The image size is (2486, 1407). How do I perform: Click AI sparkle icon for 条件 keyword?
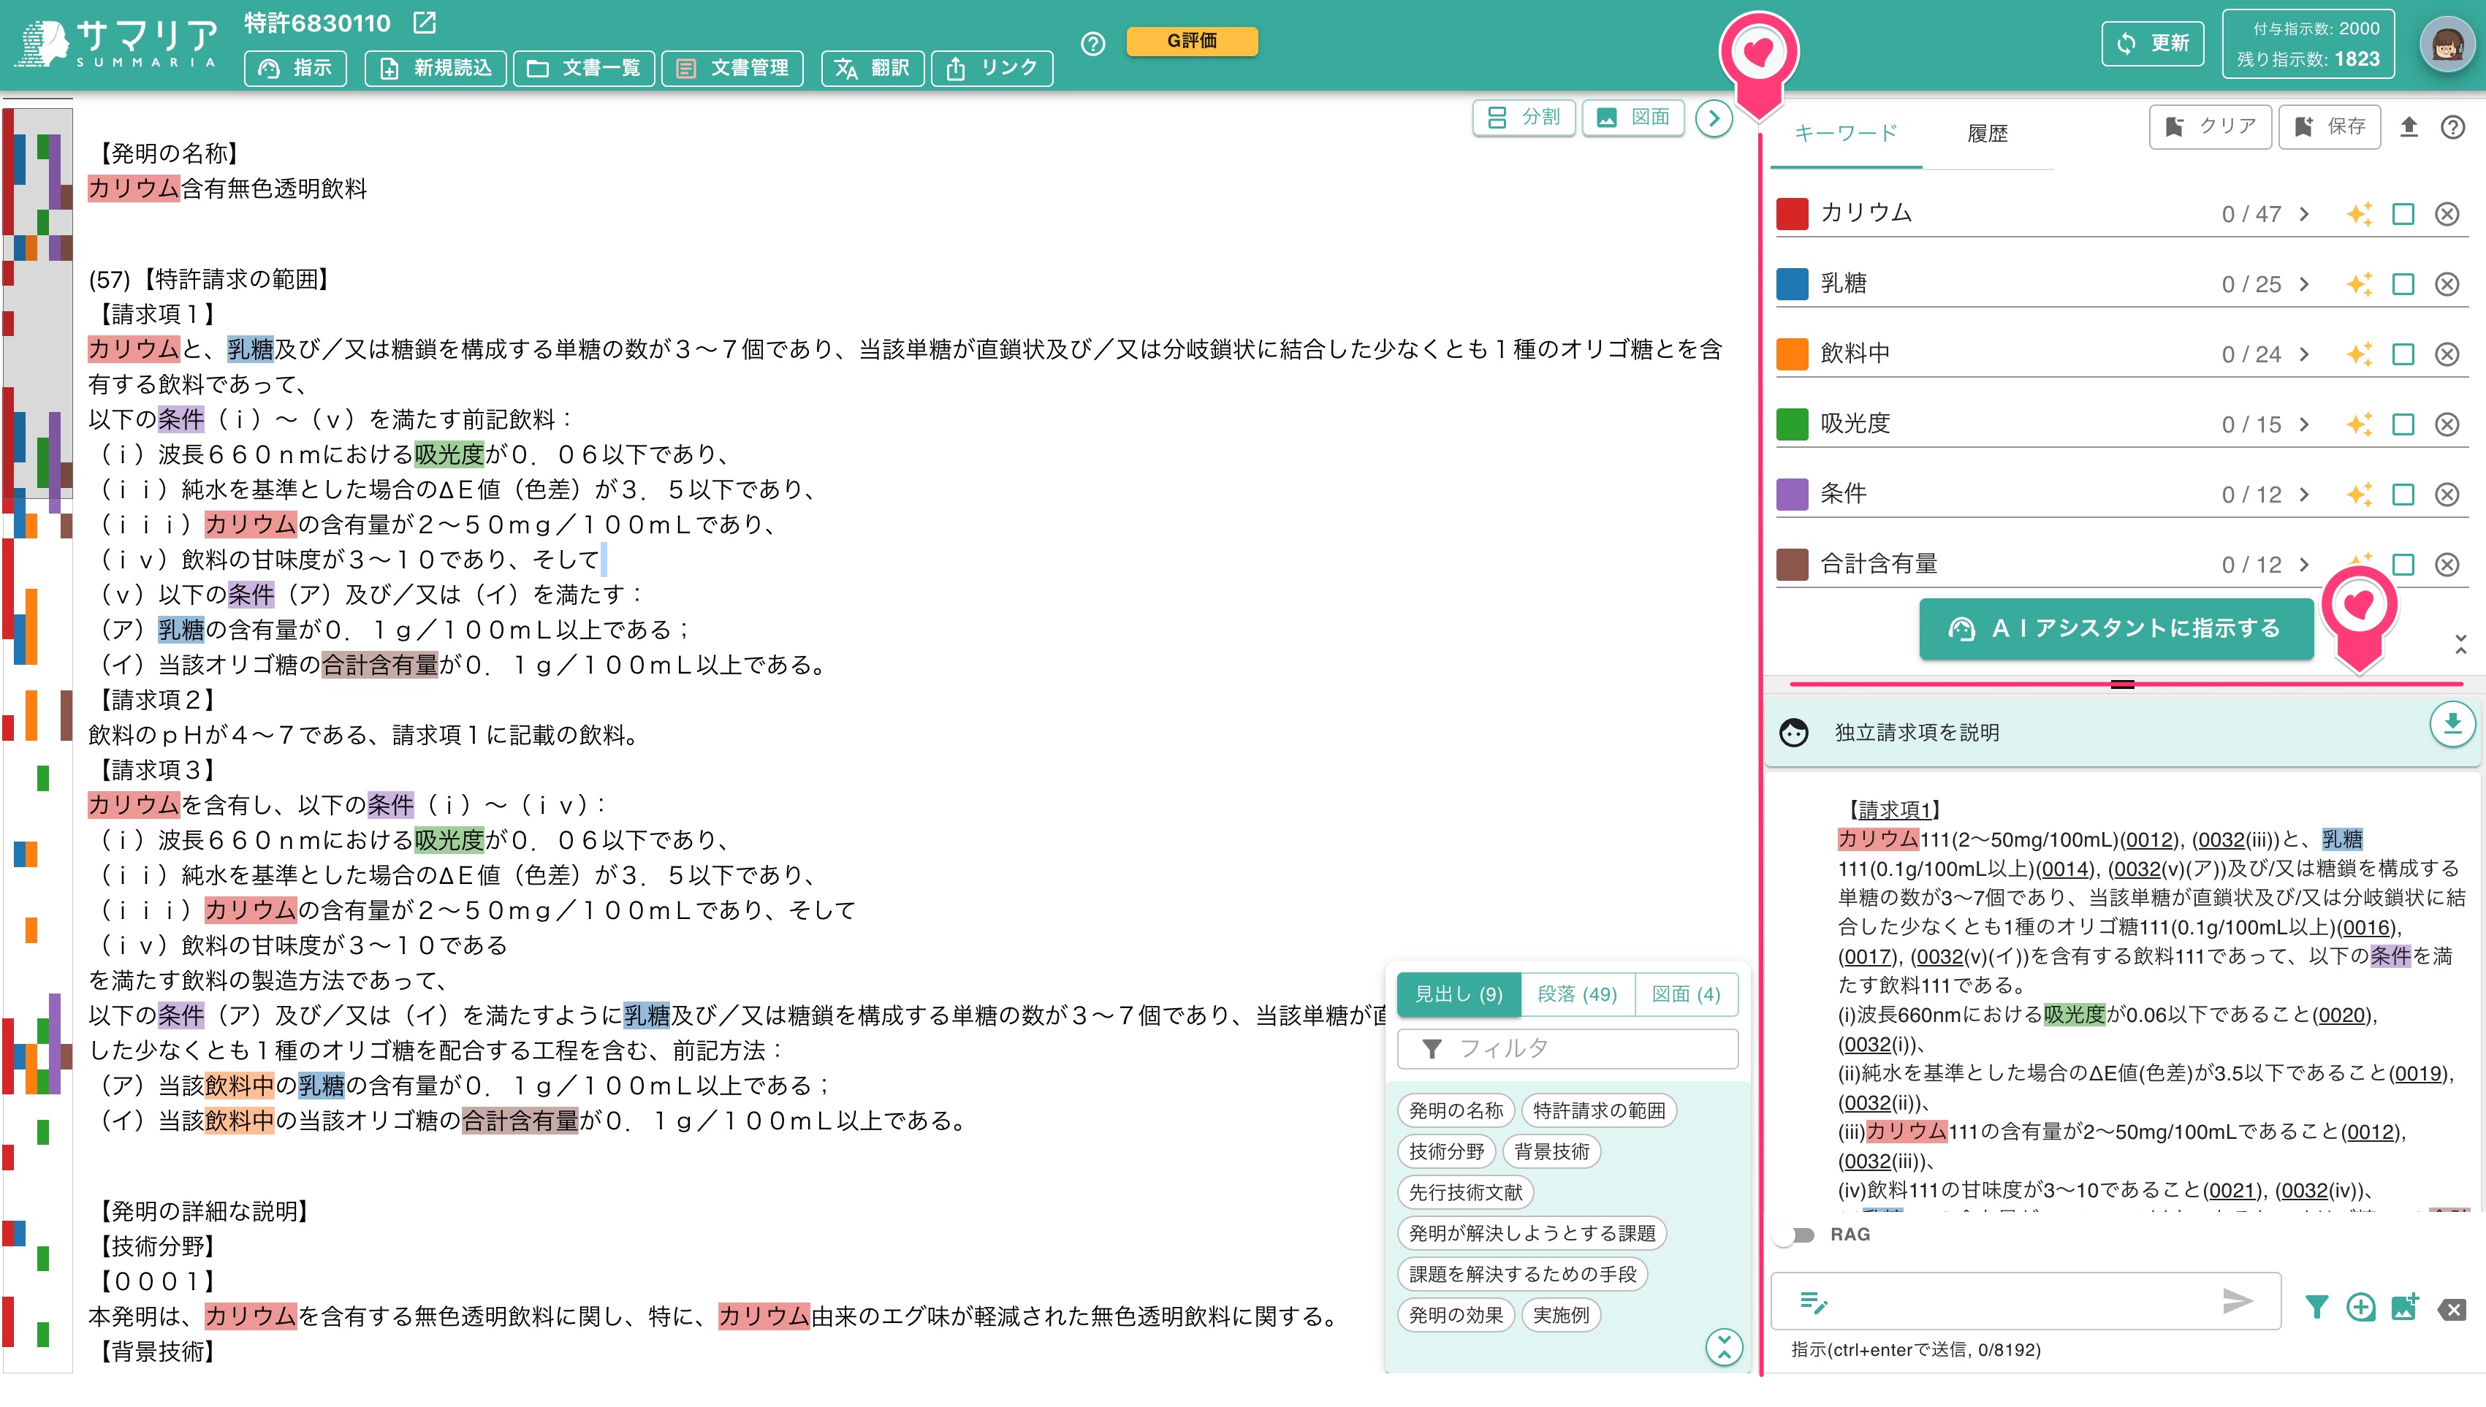click(2360, 495)
